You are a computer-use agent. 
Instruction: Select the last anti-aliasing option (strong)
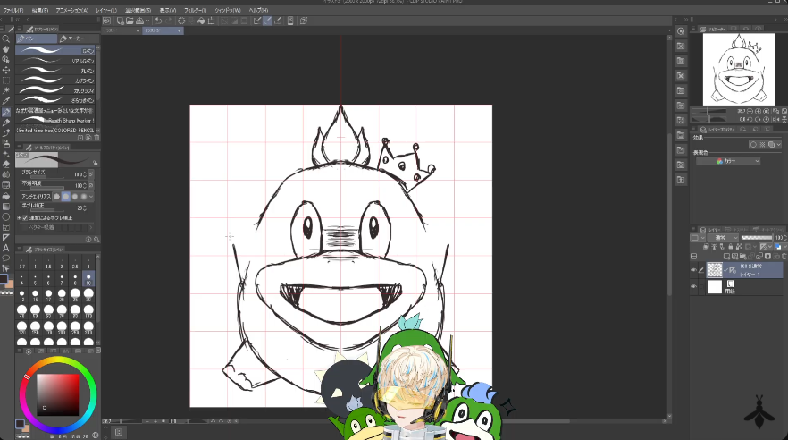pos(83,197)
